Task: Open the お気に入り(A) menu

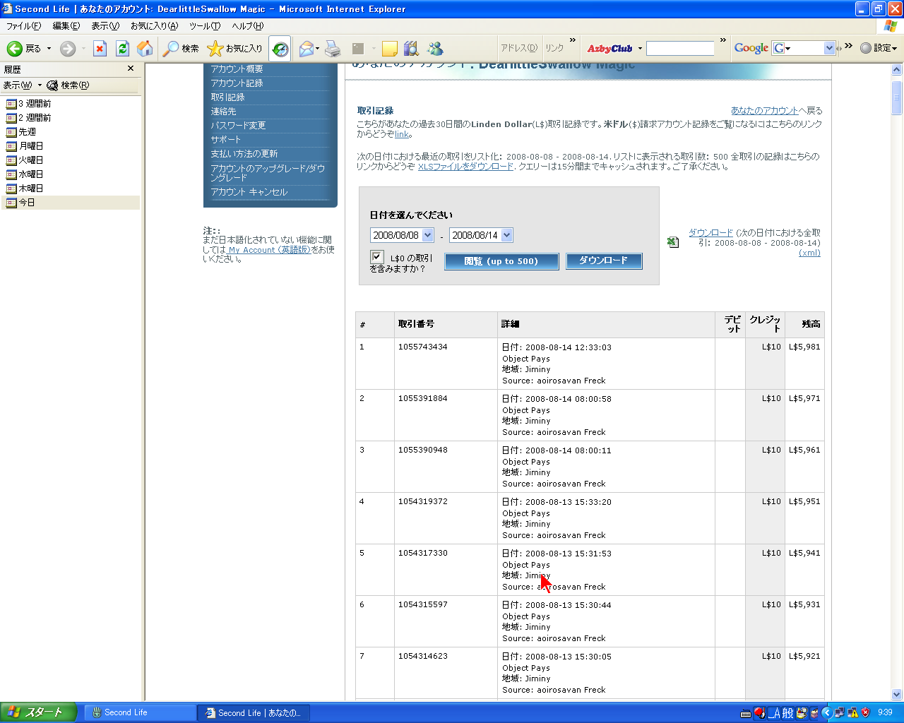Action: (154, 26)
